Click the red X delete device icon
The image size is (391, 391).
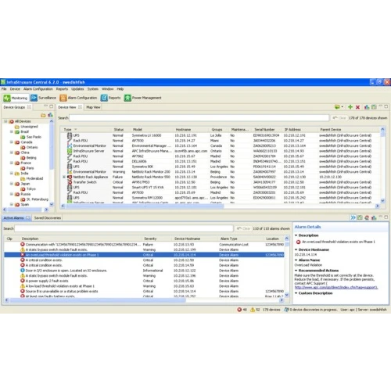pyautogui.click(x=357, y=107)
